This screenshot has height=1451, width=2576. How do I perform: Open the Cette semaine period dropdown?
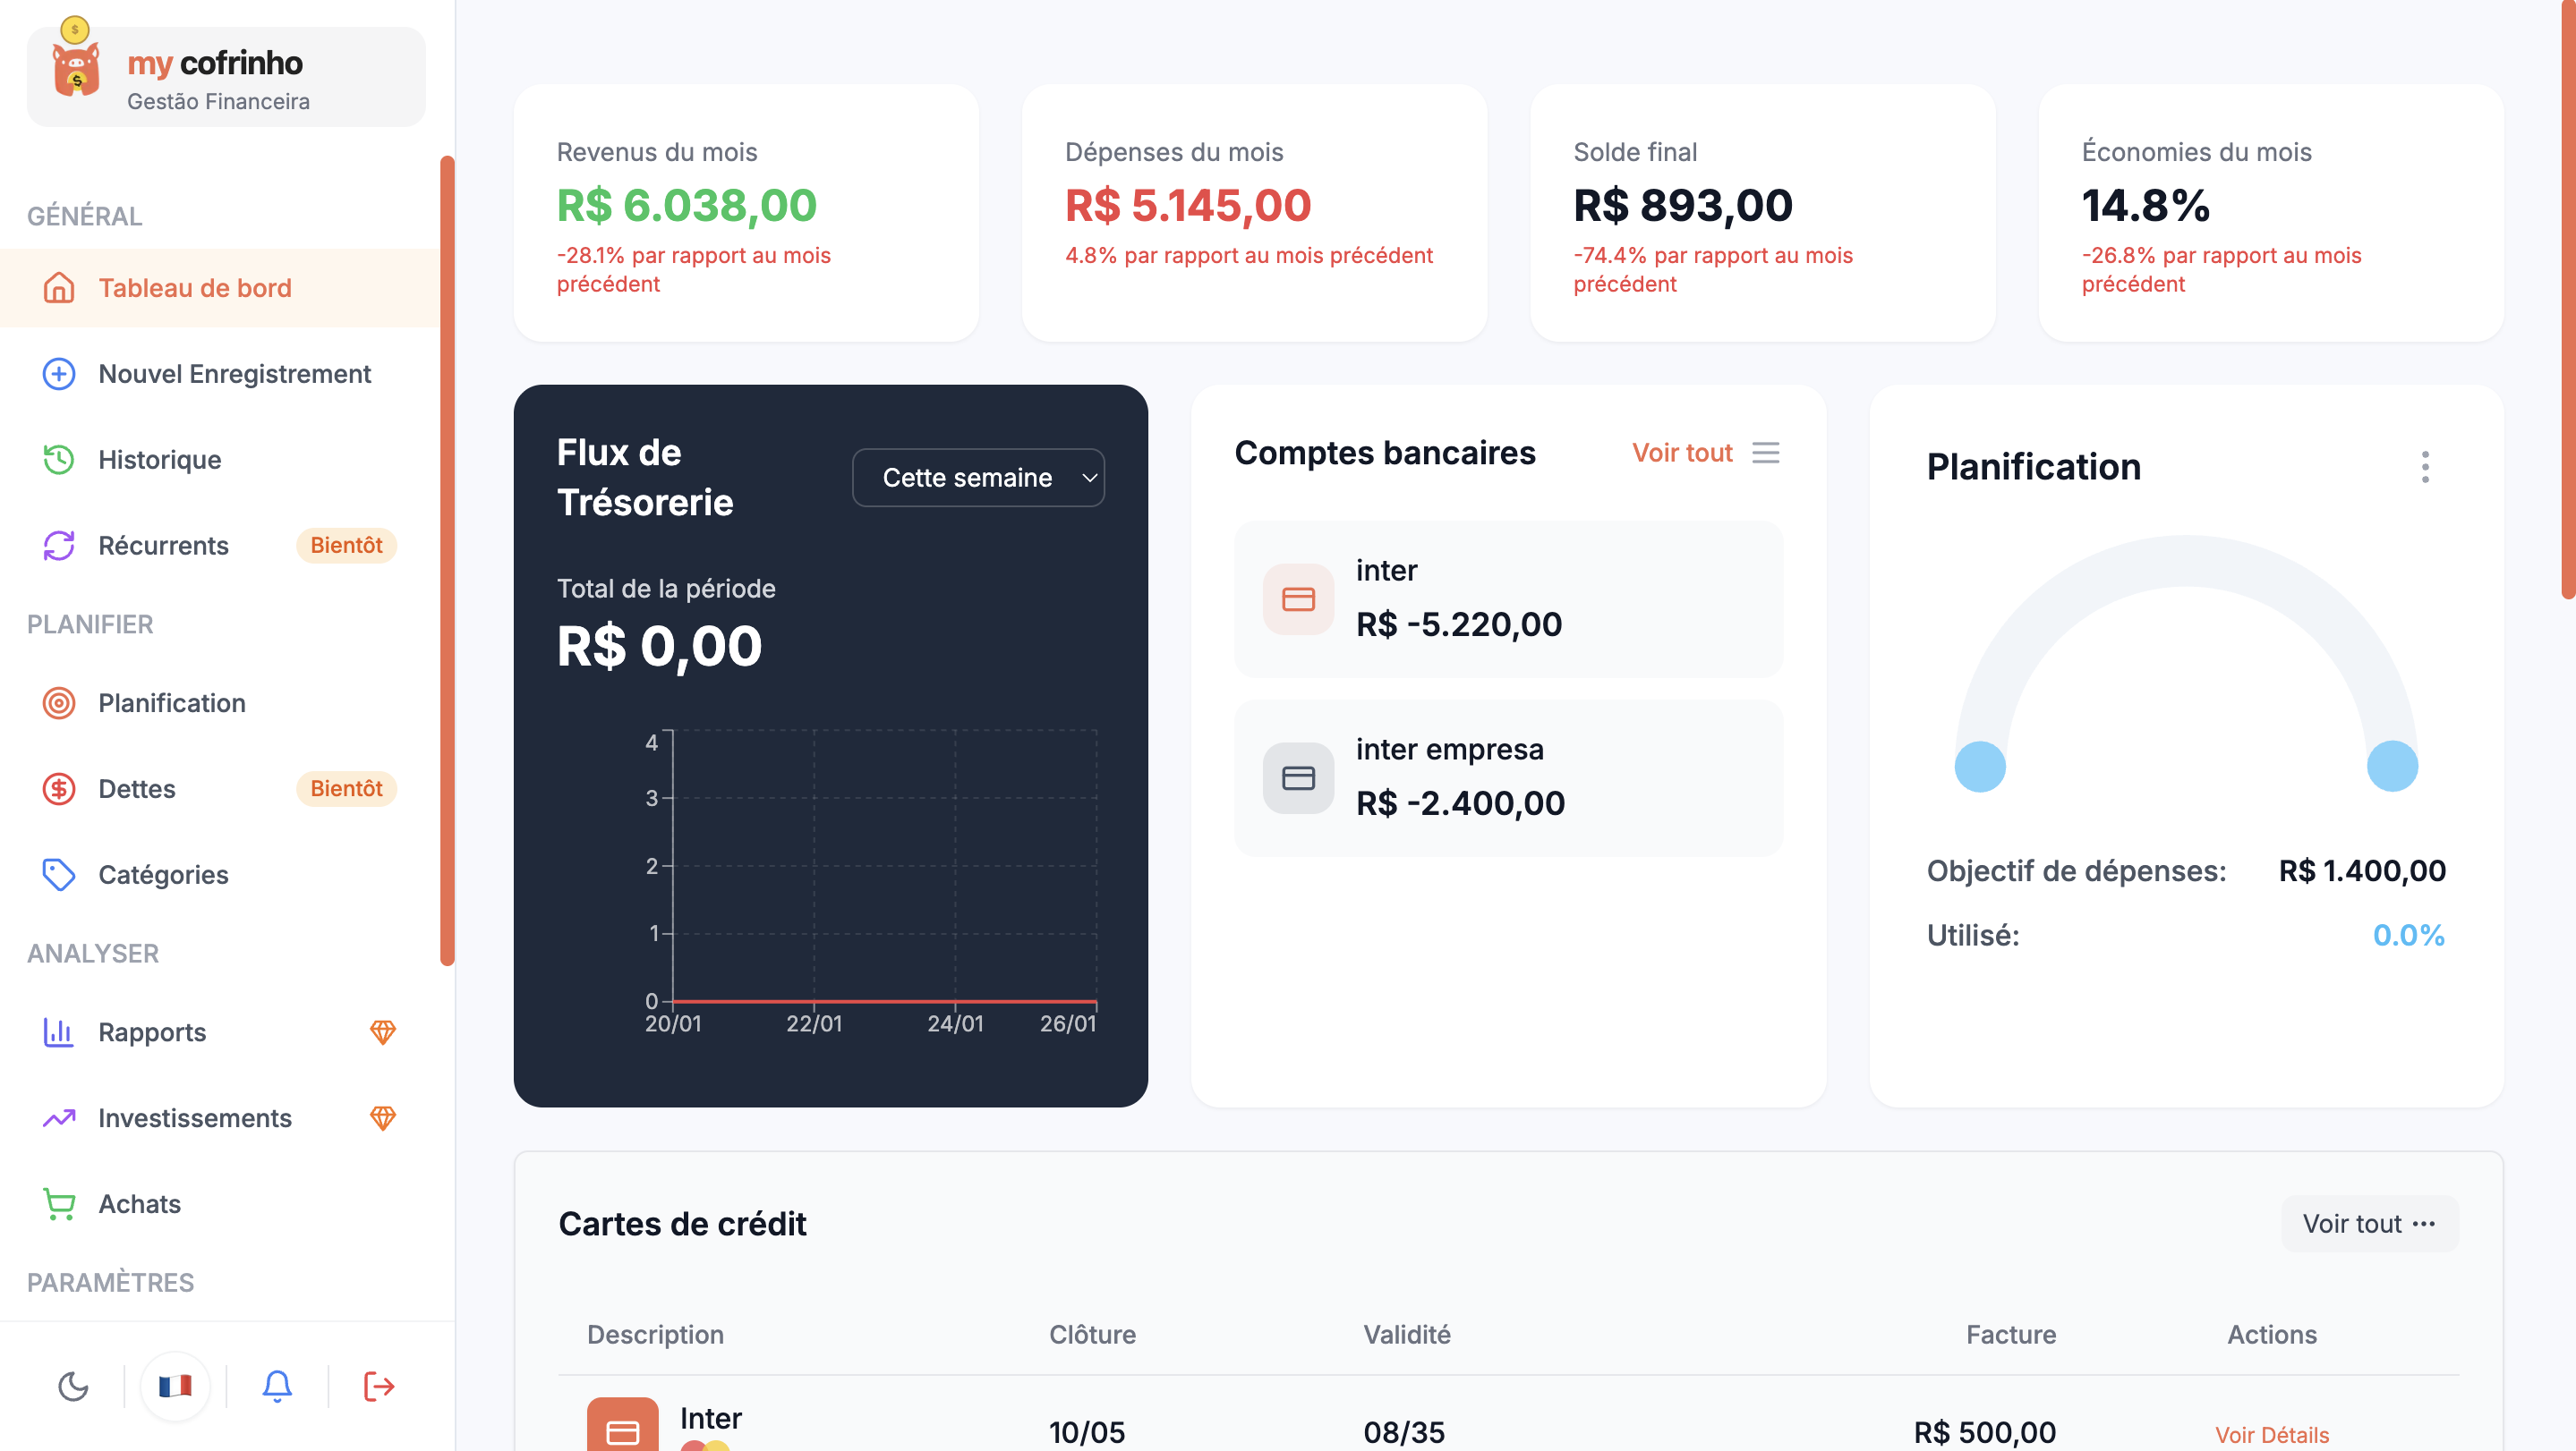977,478
